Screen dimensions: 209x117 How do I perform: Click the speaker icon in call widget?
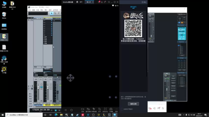click(x=154, y=108)
